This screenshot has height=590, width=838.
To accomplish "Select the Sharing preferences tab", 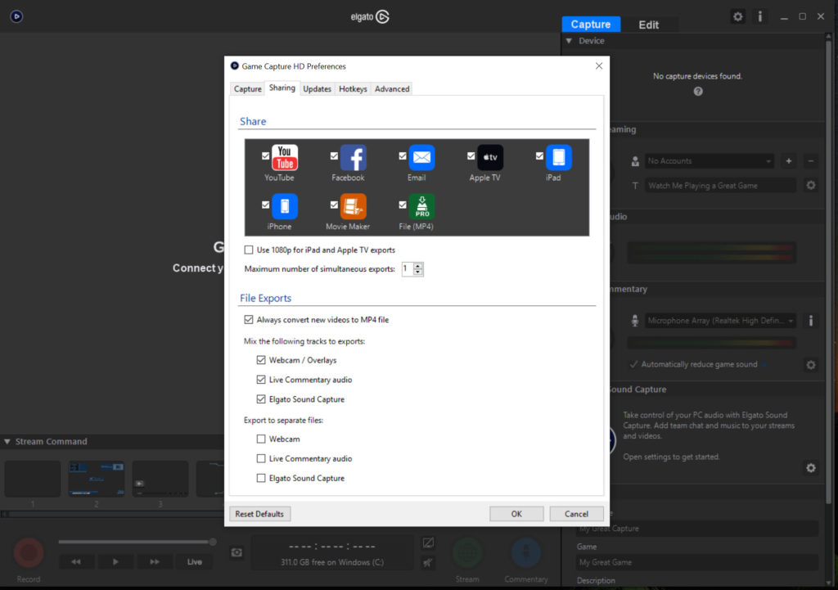I will click(282, 88).
